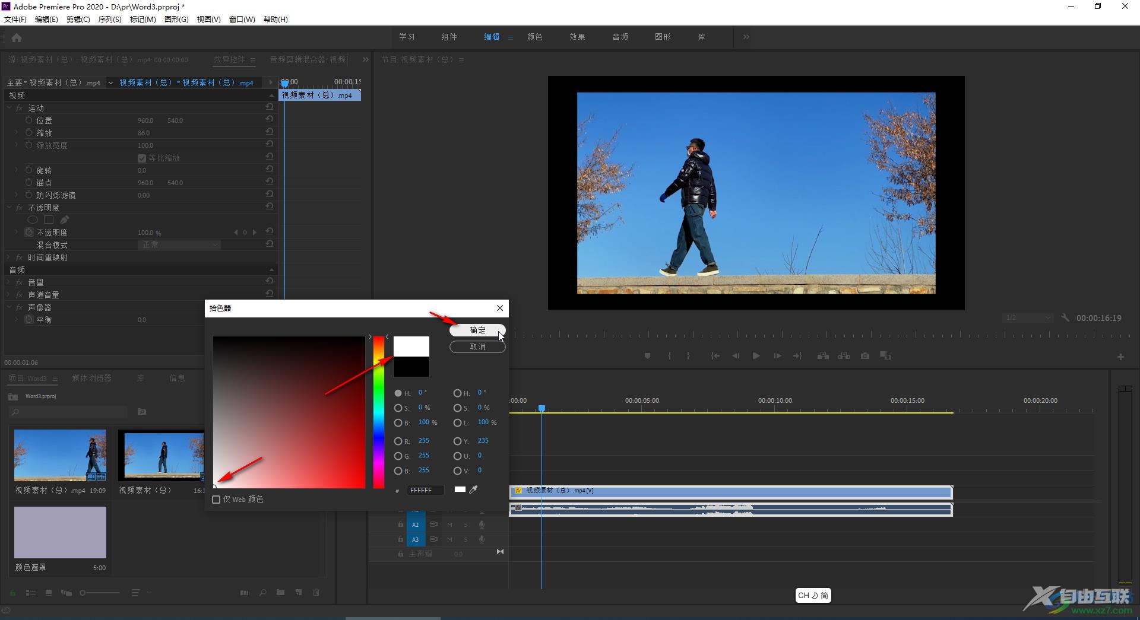Select the HSL Lightness radio button
The height and width of the screenshot is (620, 1140).
457,423
